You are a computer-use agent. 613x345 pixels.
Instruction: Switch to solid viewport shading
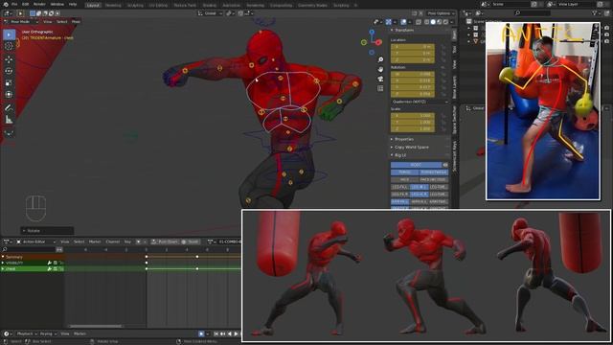[x=433, y=22]
